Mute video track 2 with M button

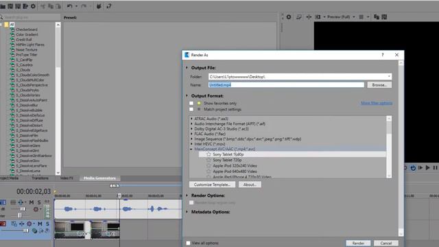tap(40, 224)
